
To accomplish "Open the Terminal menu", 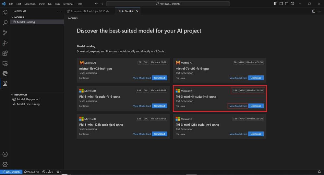I will [68, 4].
